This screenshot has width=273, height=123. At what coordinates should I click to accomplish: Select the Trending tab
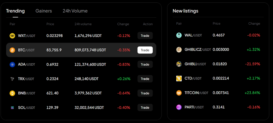tap(15, 11)
